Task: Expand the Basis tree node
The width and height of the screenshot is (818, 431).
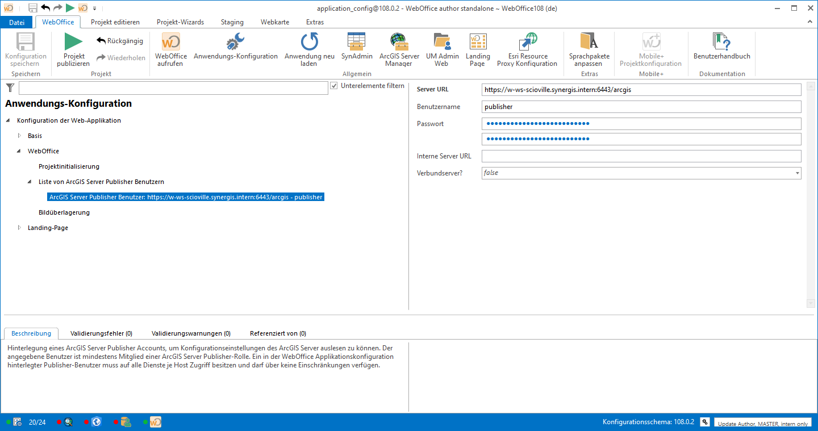Action: [x=20, y=135]
